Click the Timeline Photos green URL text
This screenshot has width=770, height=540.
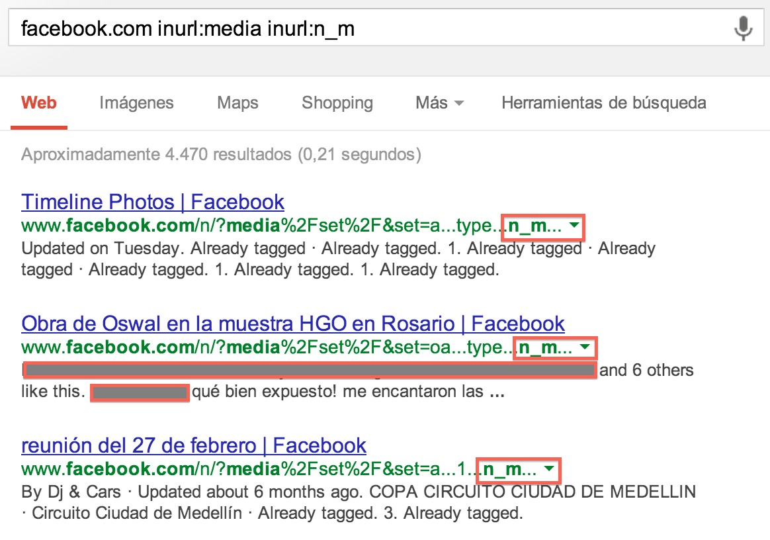click(291, 226)
